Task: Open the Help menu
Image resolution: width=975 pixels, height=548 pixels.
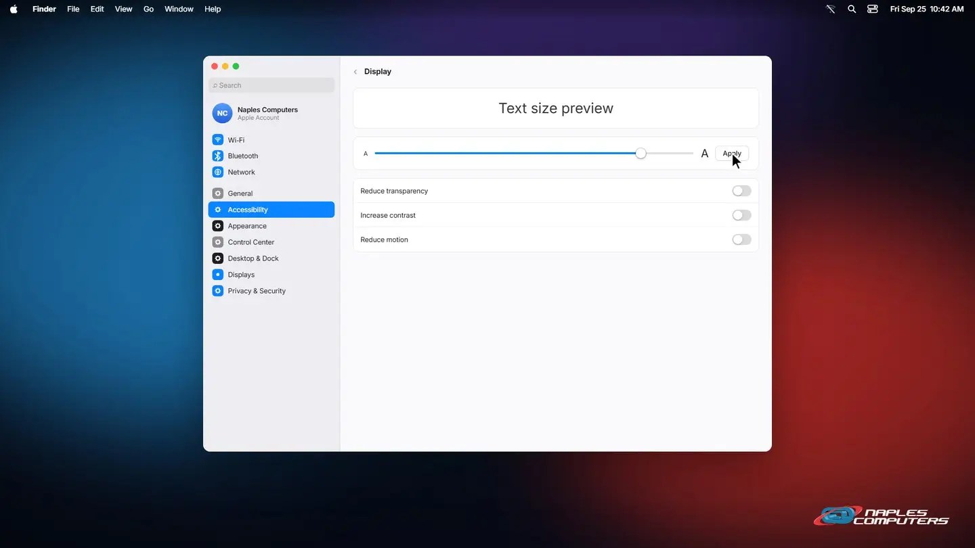Action: click(x=213, y=9)
